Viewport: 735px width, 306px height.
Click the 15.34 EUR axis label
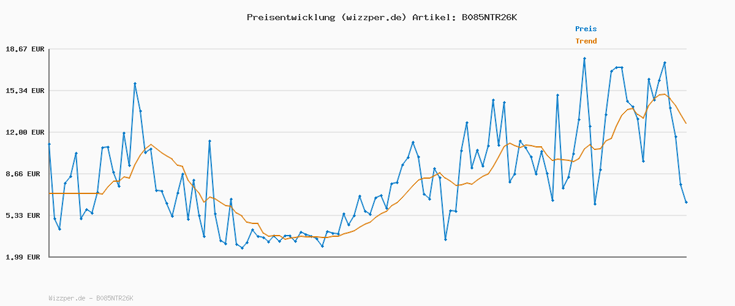pos(25,91)
